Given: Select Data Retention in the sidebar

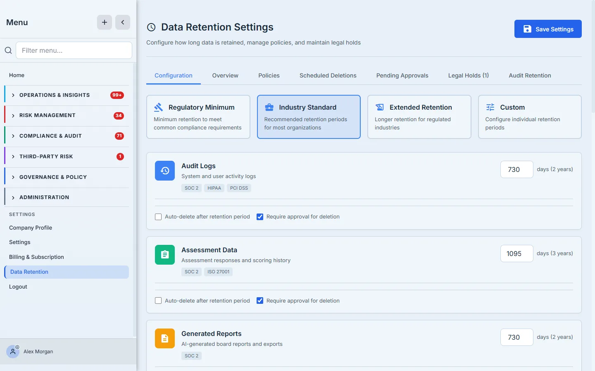Looking at the screenshot, I should 67,272.
